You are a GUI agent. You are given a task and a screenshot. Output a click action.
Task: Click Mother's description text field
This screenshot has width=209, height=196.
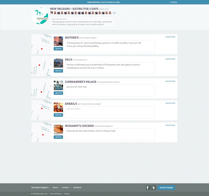click(110, 46)
